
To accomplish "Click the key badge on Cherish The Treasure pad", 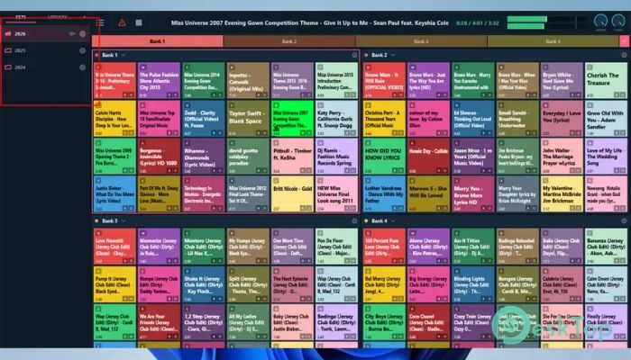I will click(590, 67).
